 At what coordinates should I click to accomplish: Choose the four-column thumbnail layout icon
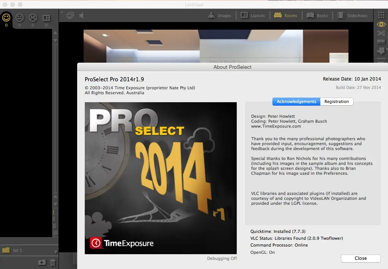point(55,233)
